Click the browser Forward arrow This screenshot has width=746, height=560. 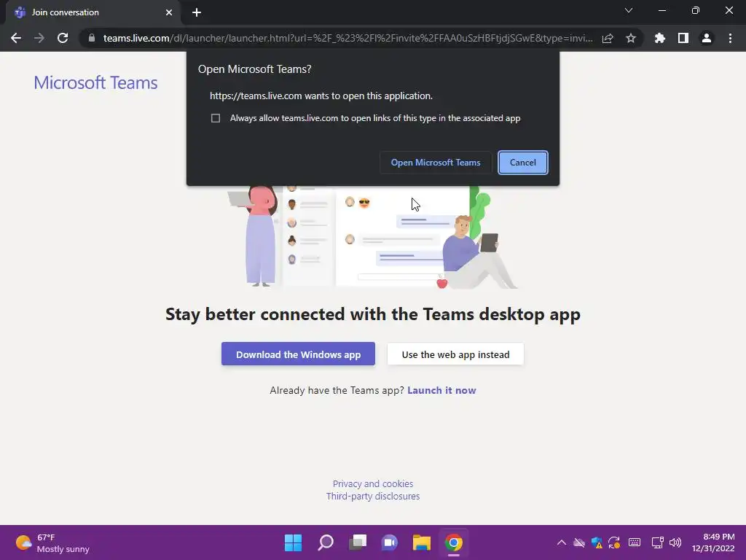pos(39,38)
